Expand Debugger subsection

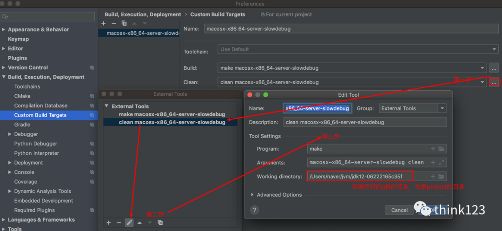point(10,134)
